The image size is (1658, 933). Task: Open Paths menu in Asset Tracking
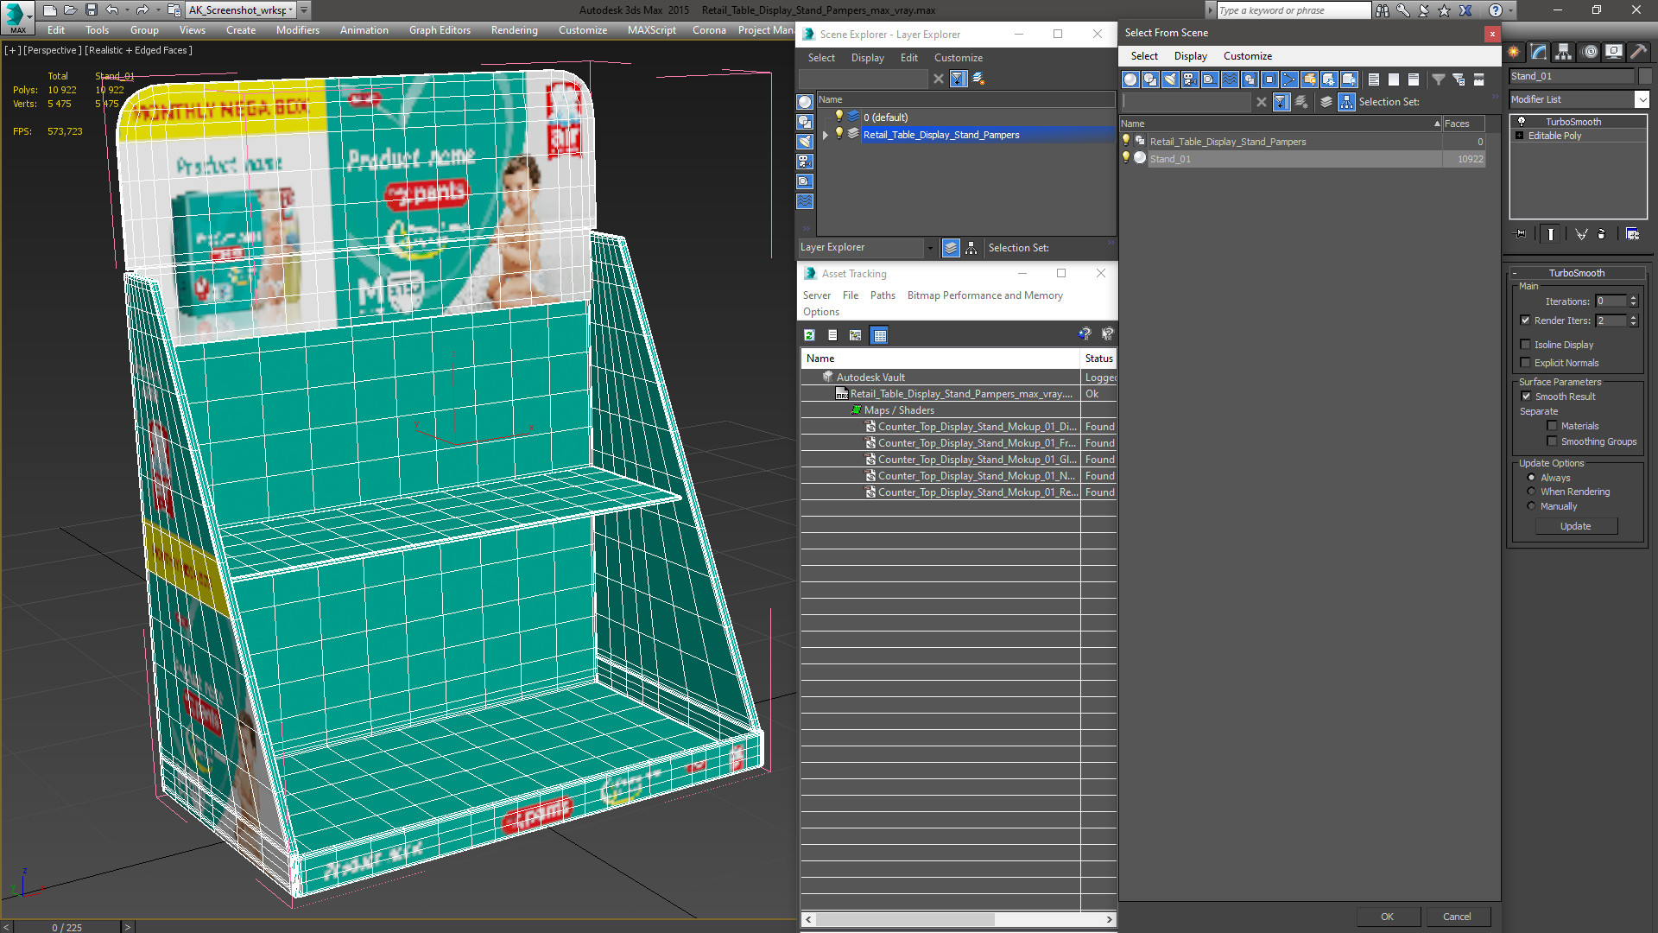point(882,295)
